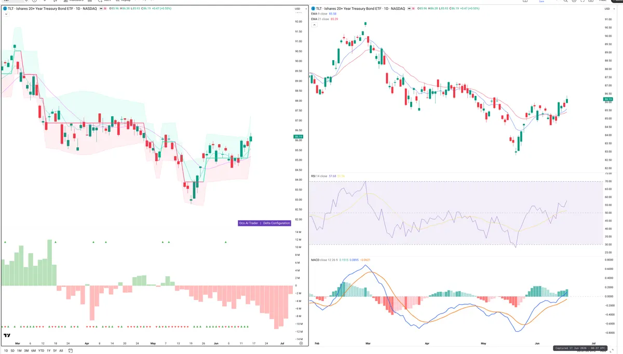Select the EMA 9 close indicator legend
Image resolution: width=623 pixels, height=354 pixels.
click(319, 14)
